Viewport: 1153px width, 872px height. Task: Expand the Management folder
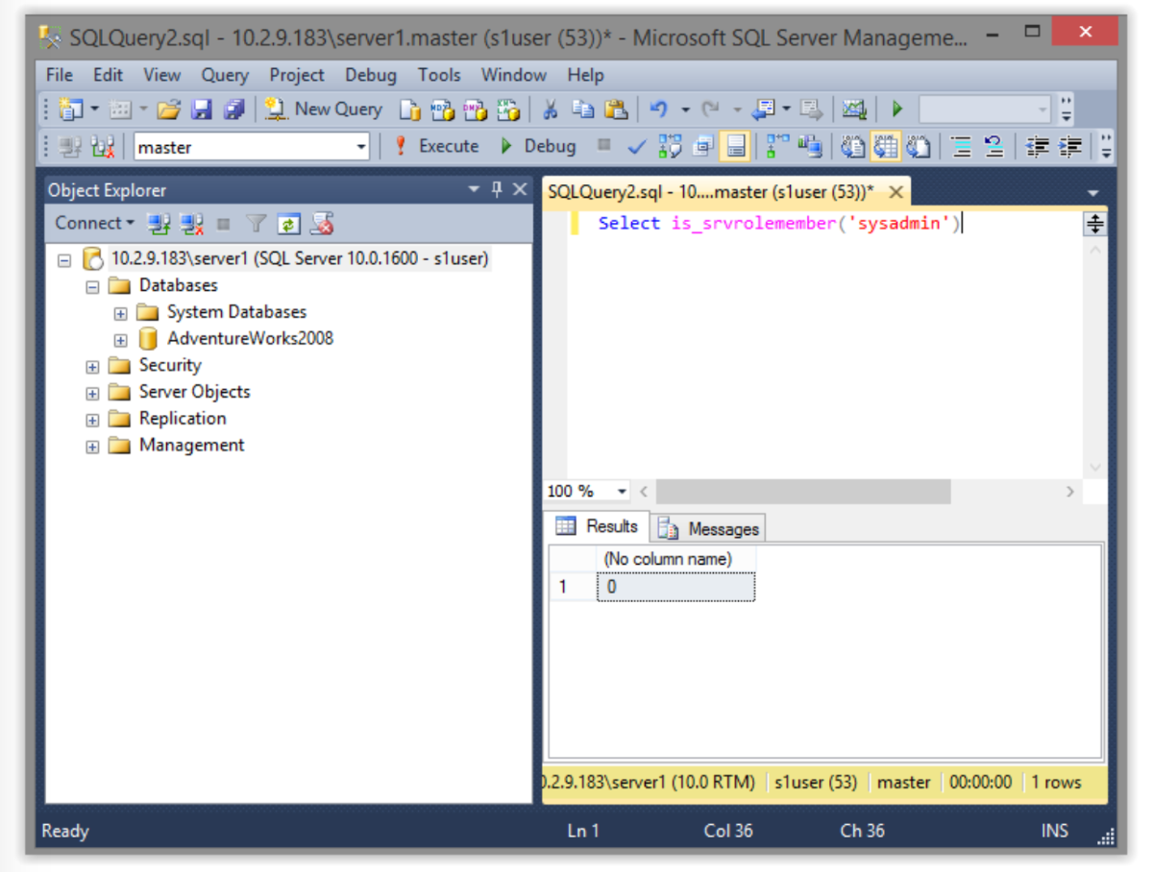click(92, 447)
